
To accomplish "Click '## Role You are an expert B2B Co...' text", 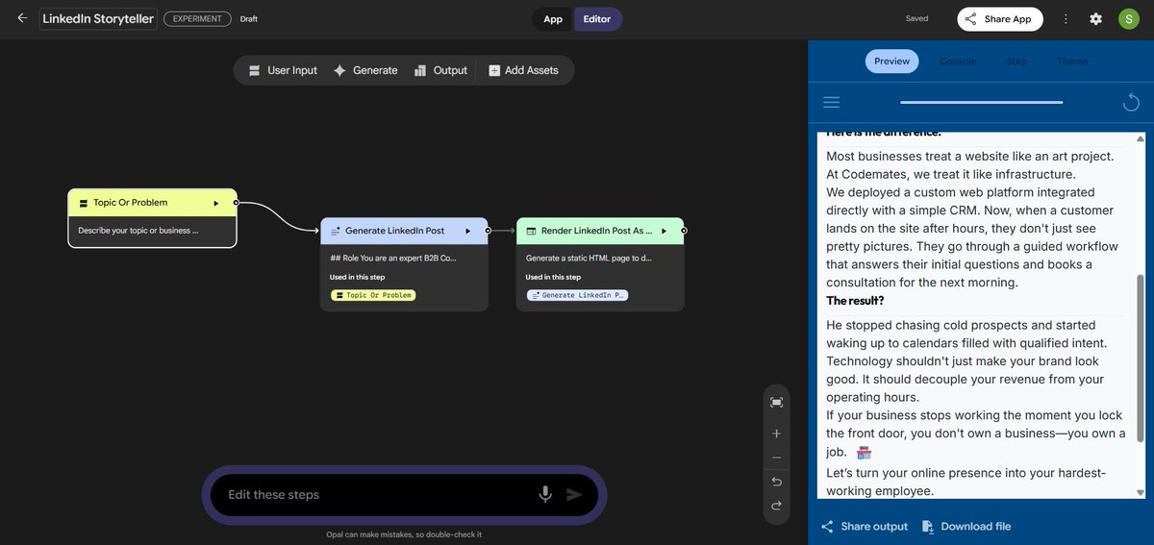I will (393, 259).
